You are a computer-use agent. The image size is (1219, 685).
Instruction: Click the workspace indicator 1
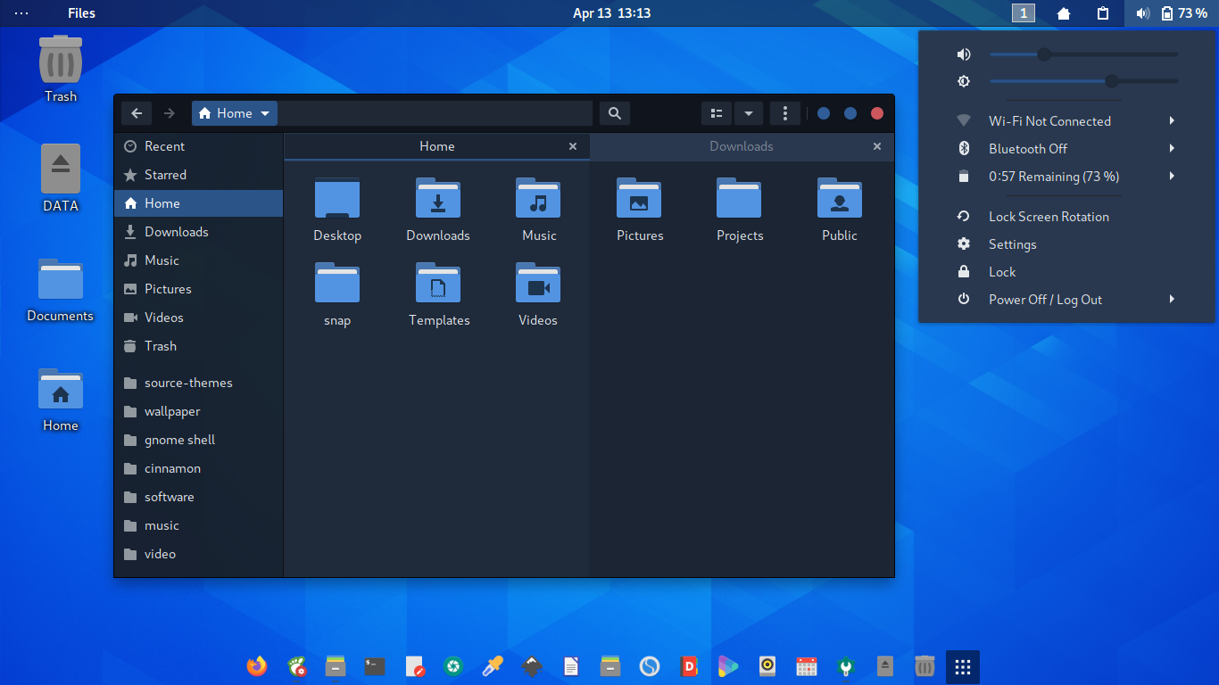click(x=1024, y=13)
